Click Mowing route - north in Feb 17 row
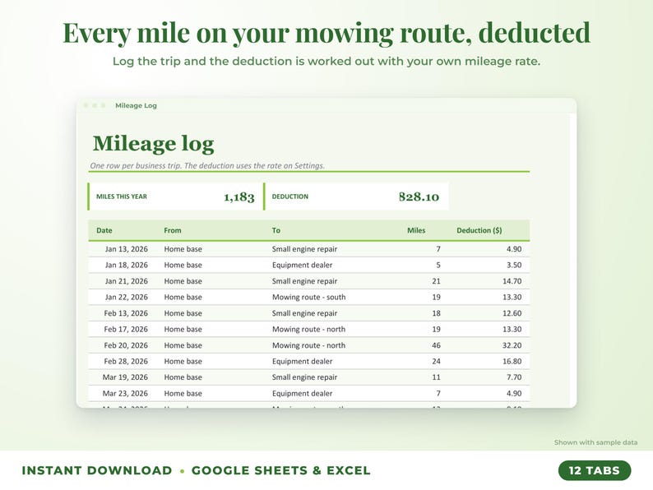This screenshot has height=490, width=653. (308, 329)
